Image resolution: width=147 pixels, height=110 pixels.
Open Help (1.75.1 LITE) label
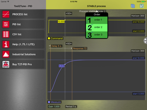pos(24,44)
